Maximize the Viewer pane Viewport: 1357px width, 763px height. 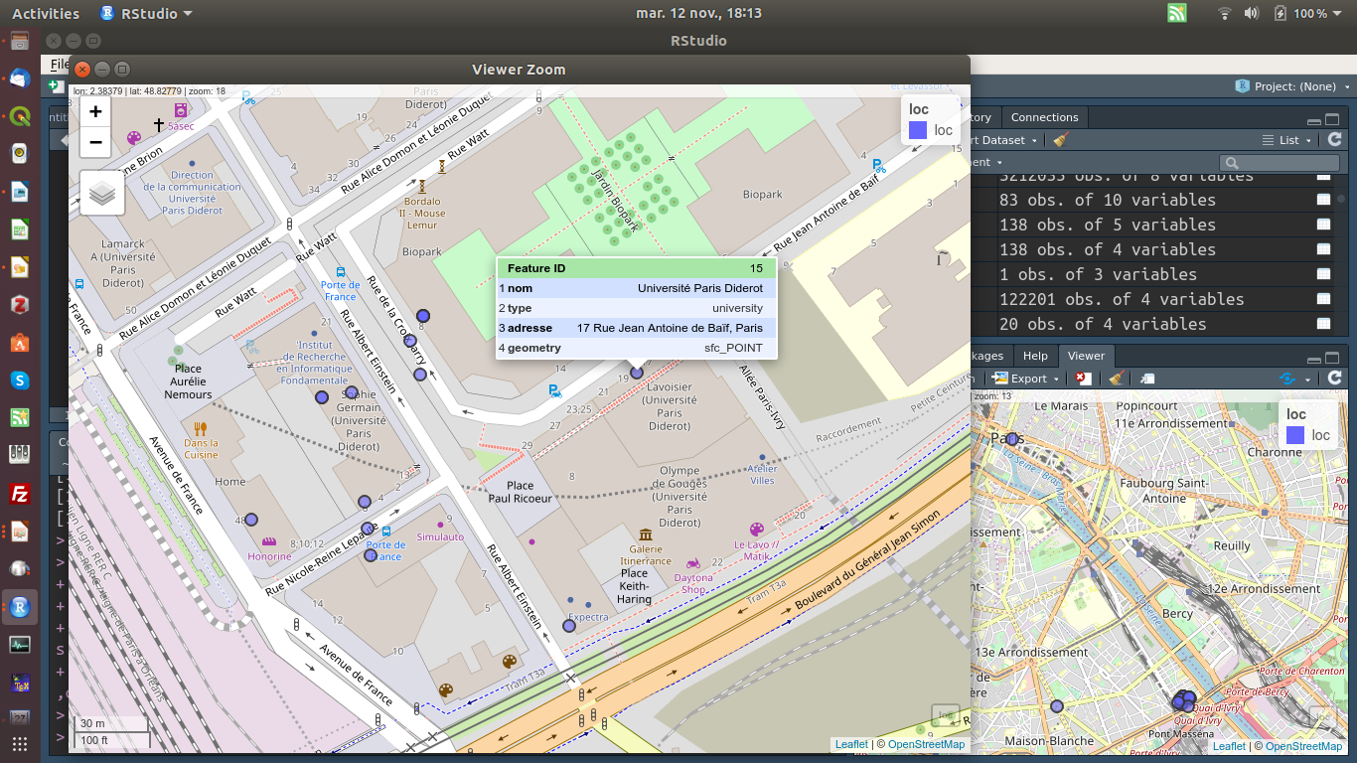tap(1333, 358)
